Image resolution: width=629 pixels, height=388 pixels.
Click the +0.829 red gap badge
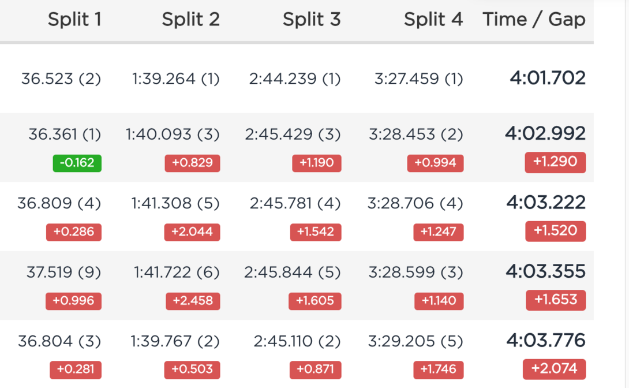pyautogui.click(x=192, y=163)
